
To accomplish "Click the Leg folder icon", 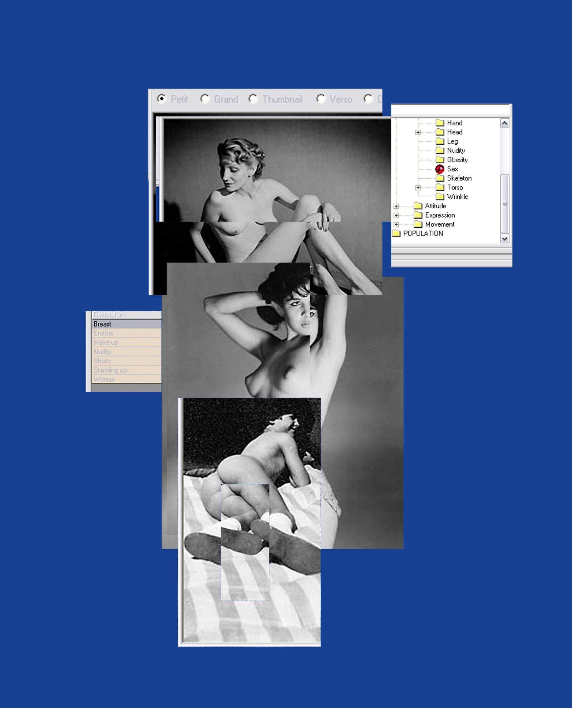I will (440, 142).
